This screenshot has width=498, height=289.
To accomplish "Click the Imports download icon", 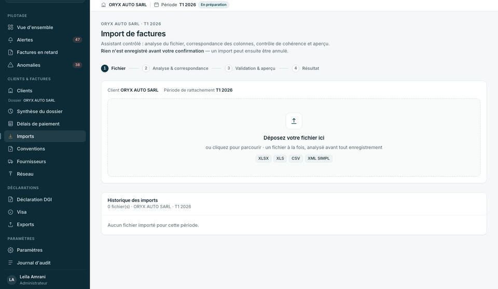I will click(x=10, y=136).
